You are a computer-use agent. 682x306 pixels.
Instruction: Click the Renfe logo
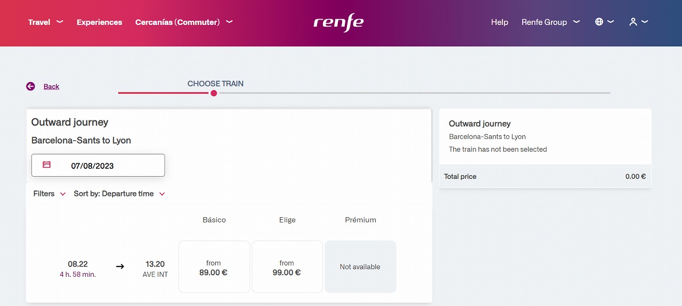(x=338, y=22)
